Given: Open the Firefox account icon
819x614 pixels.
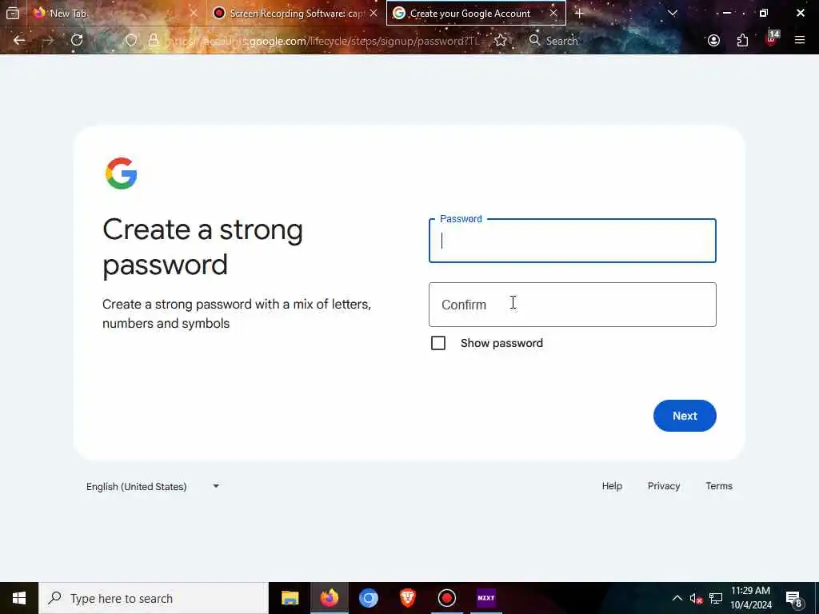Looking at the screenshot, I should [713, 40].
